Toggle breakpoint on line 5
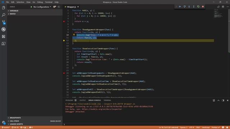 (64, 21)
